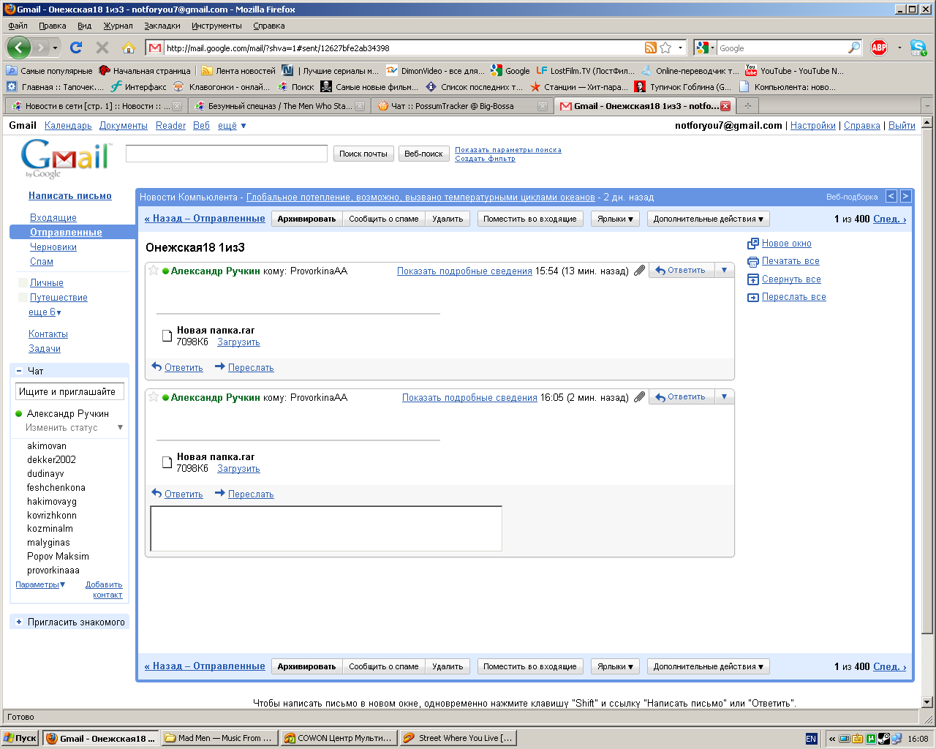Screen dimensions: 936x749
Task: Open the ещё menu in Gmail top bar
Action: click(x=232, y=126)
